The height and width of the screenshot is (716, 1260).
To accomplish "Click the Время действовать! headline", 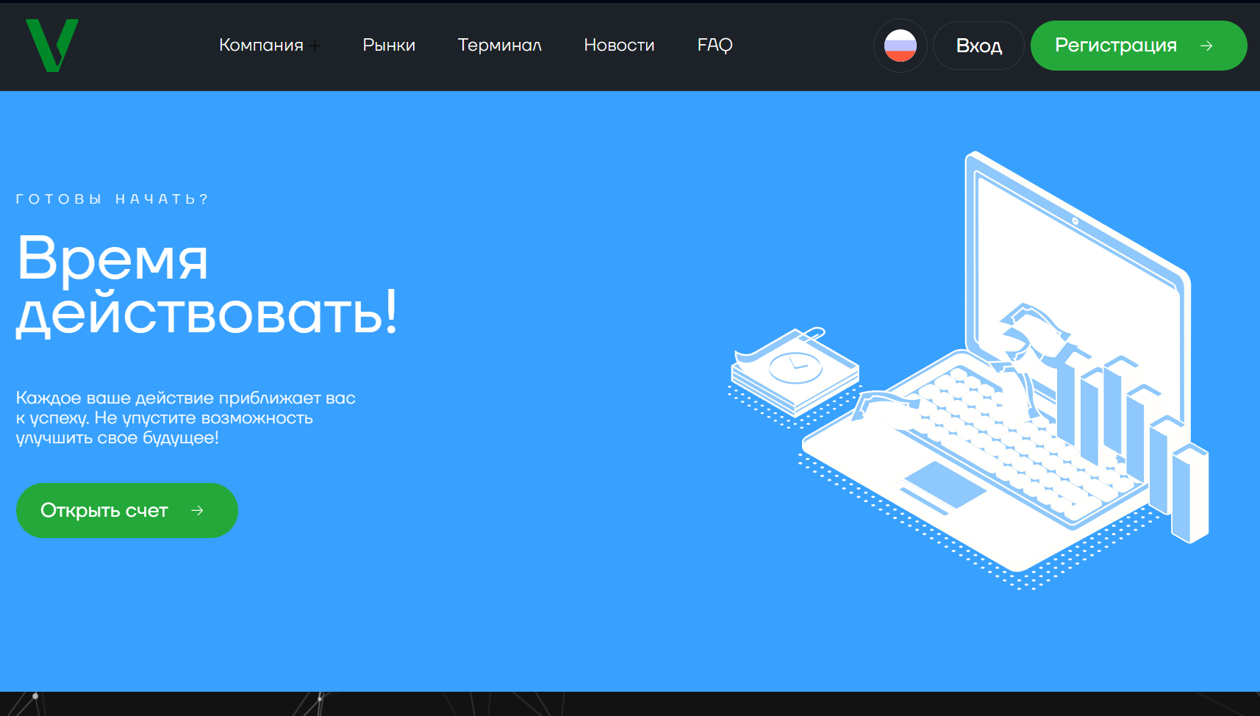I will tap(207, 284).
